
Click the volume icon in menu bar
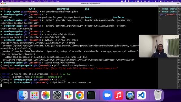(149, 1)
